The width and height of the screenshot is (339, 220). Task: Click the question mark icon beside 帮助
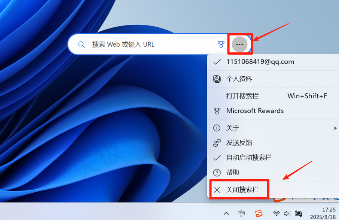pyautogui.click(x=217, y=172)
